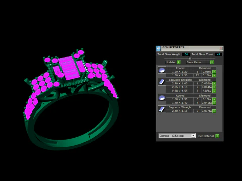This screenshot has width=242, height=181.
Task: Select the Round gem icon beside 1.50 X 1.50
Action: [162, 98]
